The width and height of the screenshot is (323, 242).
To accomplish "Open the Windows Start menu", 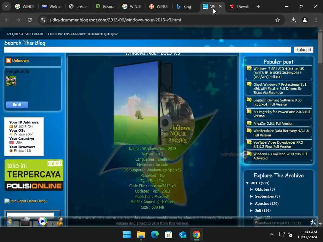I will [127, 234].
